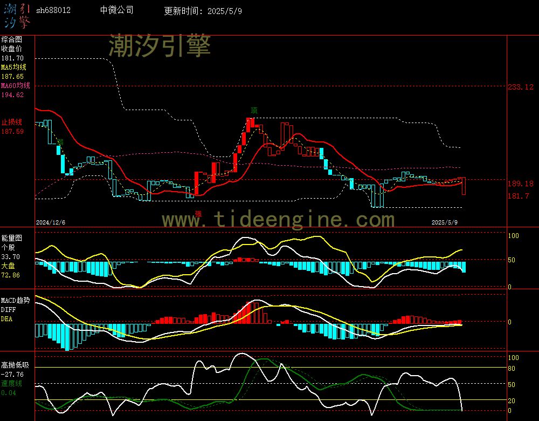539x421 pixels.
Task: Click the 潮汐引擎 logo in the corner
Action: [x=17, y=16]
